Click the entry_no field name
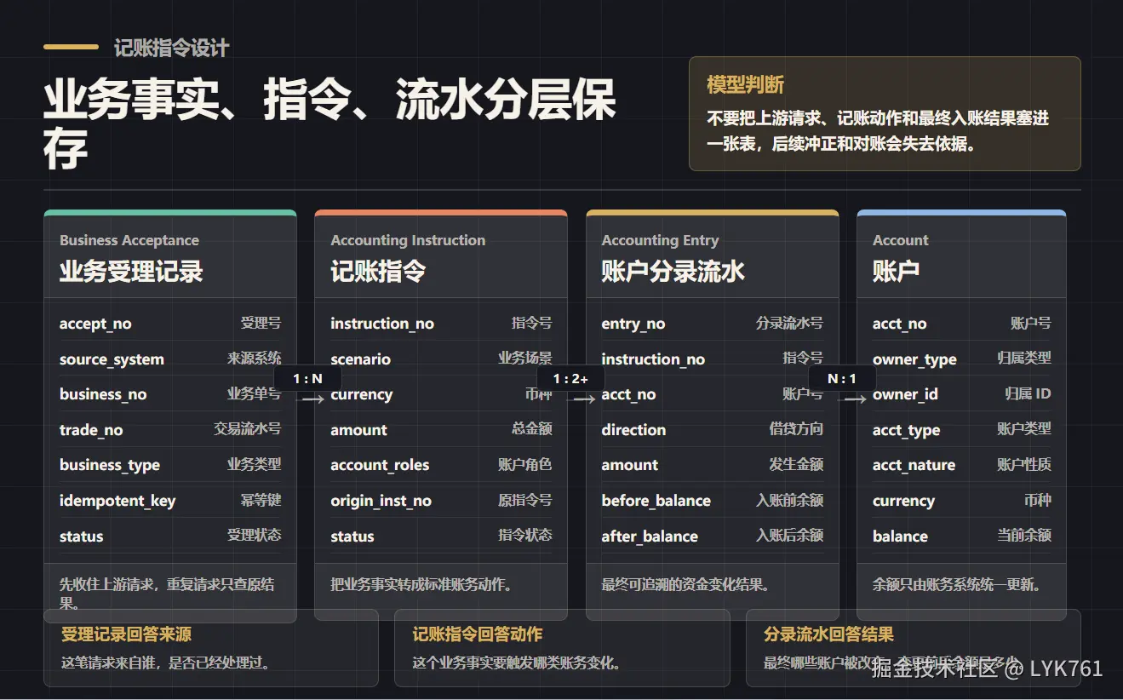The width and height of the screenshot is (1123, 700). 633,324
